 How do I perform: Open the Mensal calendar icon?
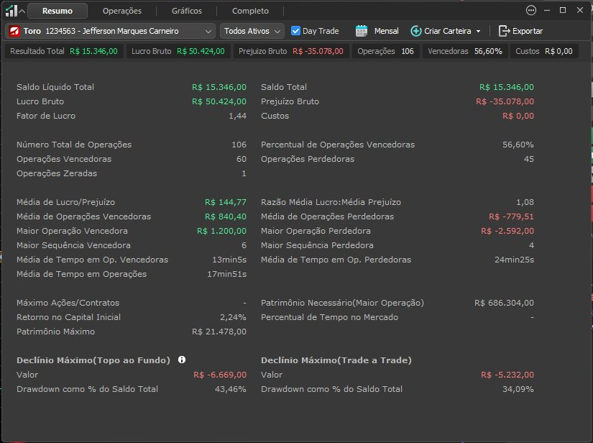point(362,31)
